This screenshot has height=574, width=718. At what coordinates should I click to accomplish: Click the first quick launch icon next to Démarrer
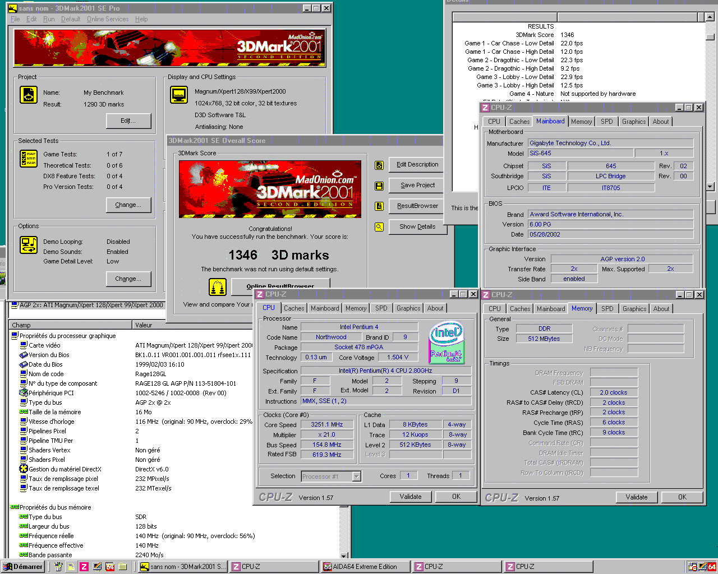pos(58,567)
